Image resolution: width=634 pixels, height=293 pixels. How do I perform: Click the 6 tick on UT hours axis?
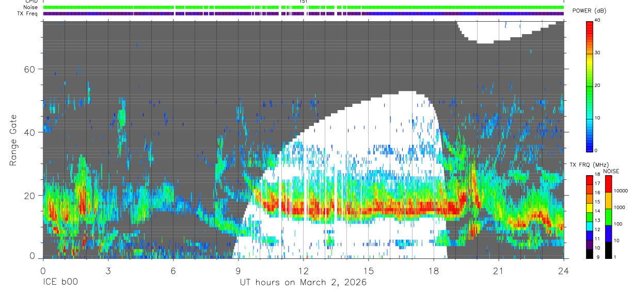pyautogui.click(x=173, y=270)
